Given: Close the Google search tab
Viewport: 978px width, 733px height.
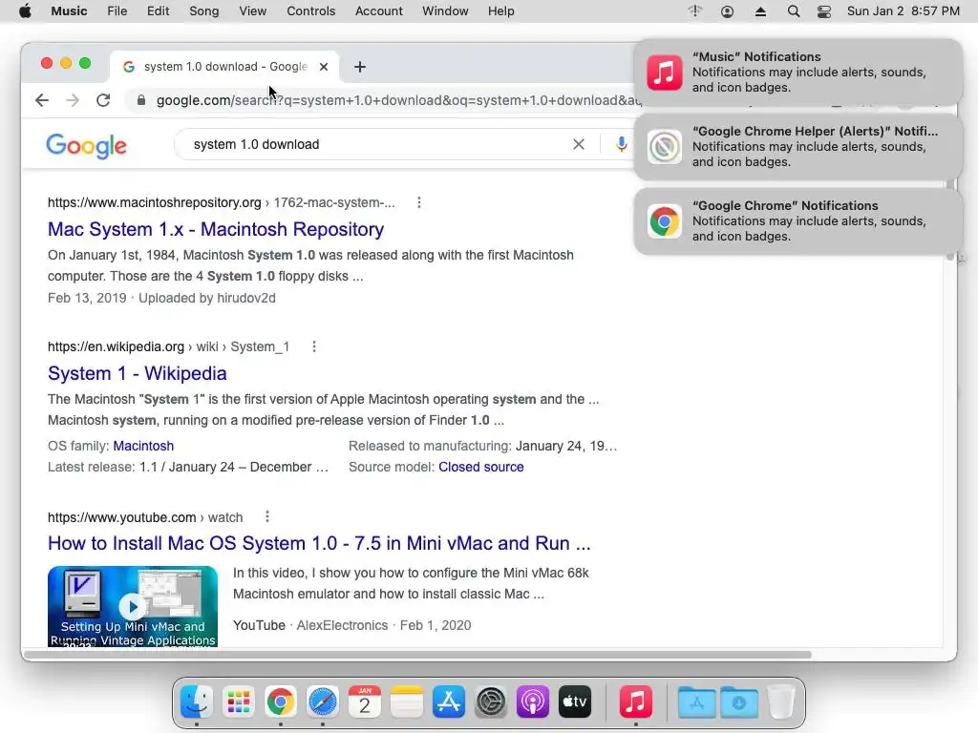Looking at the screenshot, I should tap(324, 67).
